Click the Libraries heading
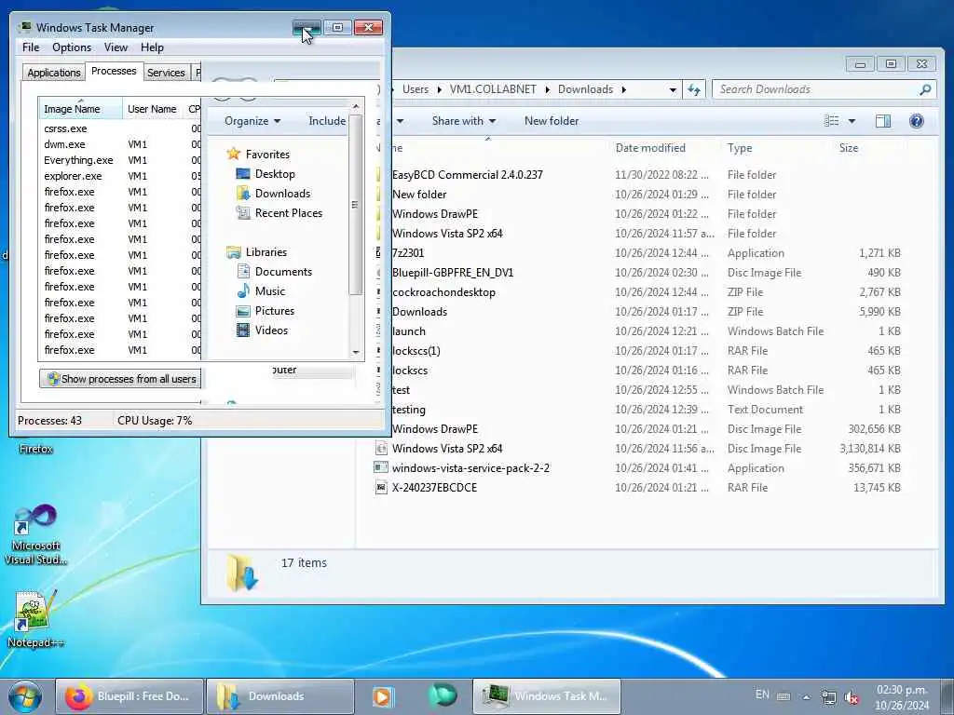Viewport: 954px width, 715px height. point(256,251)
